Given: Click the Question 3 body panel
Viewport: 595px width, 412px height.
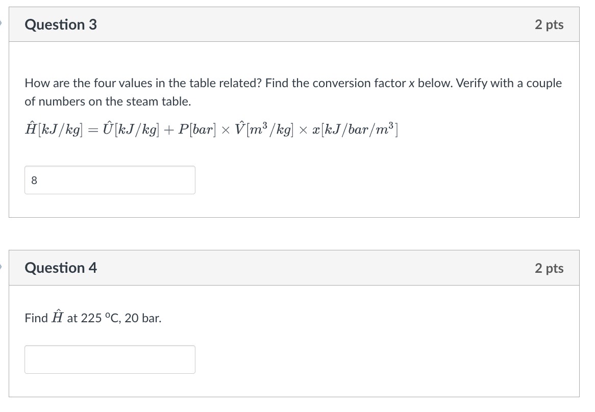Looking at the screenshot, I should pyautogui.click(x=357, y=204).
